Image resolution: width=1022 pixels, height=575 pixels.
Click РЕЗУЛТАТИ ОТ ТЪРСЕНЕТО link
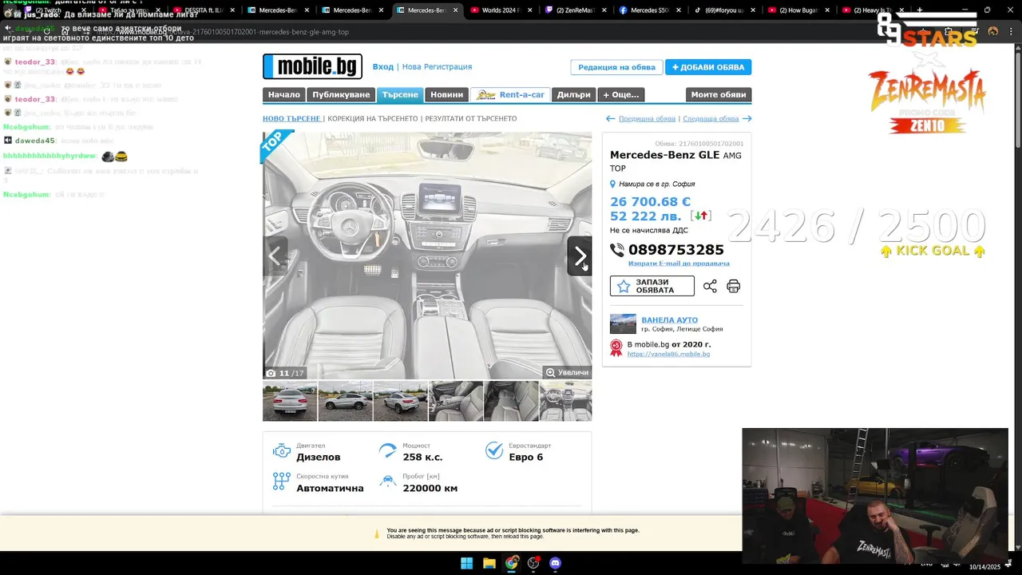471,118
